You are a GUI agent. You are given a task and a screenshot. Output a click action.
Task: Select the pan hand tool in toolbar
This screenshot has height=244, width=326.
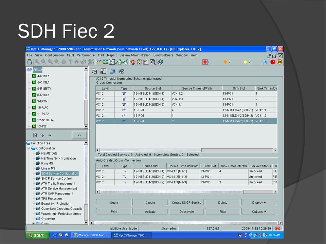click(64, 62)
